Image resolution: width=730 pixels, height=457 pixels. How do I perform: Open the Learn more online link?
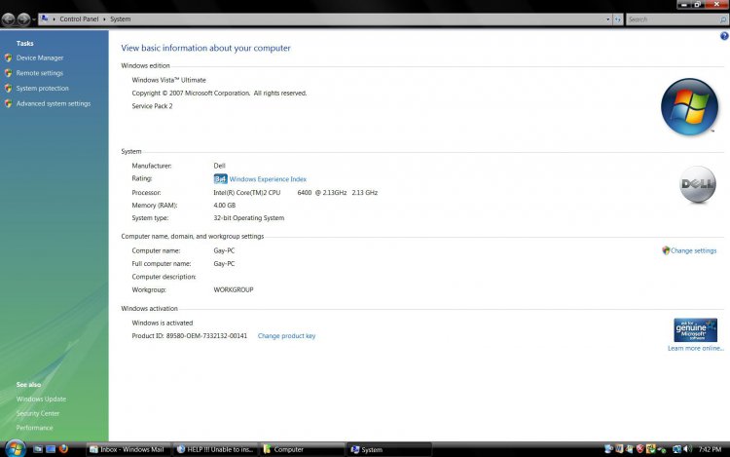696,348
